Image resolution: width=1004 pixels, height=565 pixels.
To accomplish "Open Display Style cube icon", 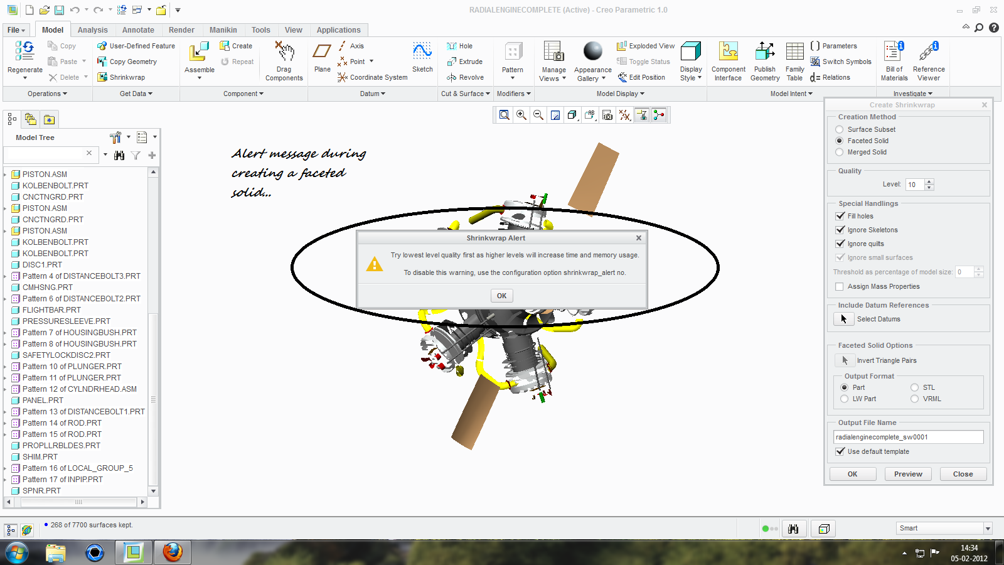I will (691, 51).
